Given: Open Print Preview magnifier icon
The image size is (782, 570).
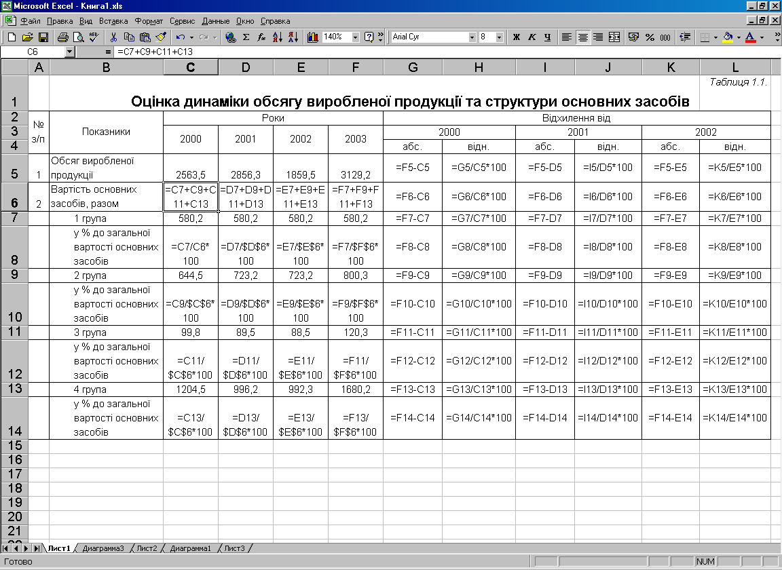Looking at the screenshot, I should pos(78,37).
